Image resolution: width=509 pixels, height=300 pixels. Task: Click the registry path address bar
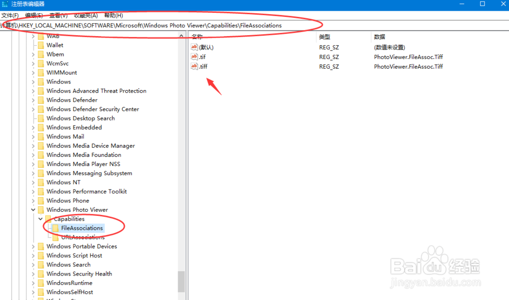153,25
